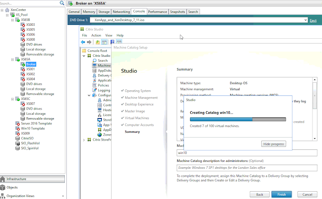Screen dimensions: 322x199
Task: Select Search under Citrix Studio tree
Action: pos(103,61)
